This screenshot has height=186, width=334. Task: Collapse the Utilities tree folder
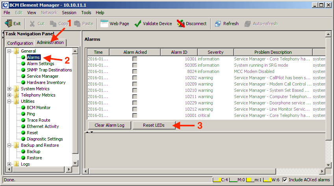9,101
